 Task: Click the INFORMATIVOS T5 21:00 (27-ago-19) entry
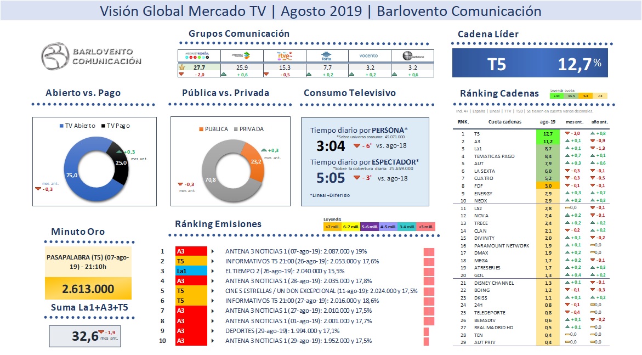click(x=302, y=301)
